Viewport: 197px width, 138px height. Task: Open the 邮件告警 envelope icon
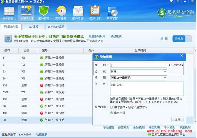click(78, 13)
